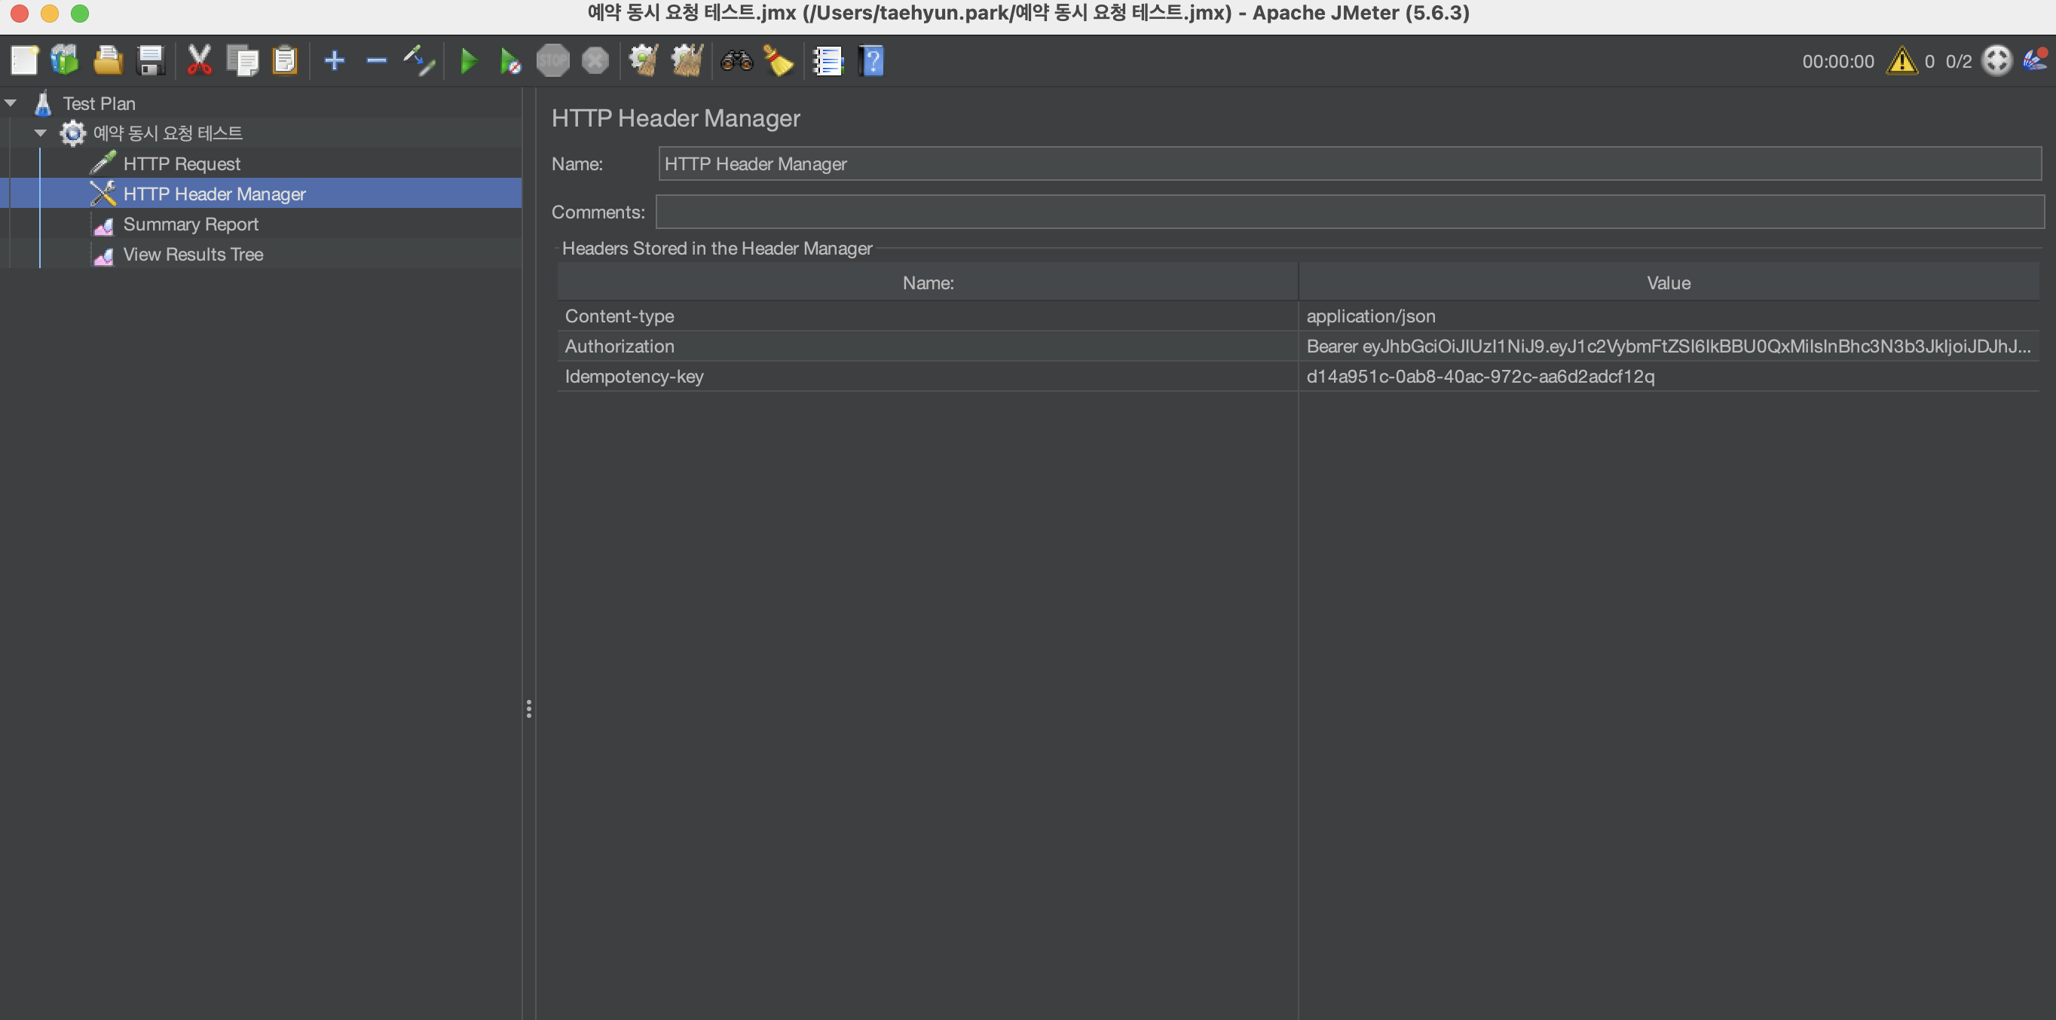Select HTTP Request in the tree
Screen dimensions: 2056x1020
181,163
